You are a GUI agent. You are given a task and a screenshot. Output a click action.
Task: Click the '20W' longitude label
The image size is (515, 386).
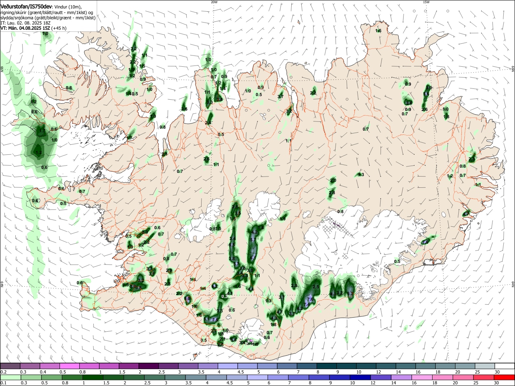(214, 2)
